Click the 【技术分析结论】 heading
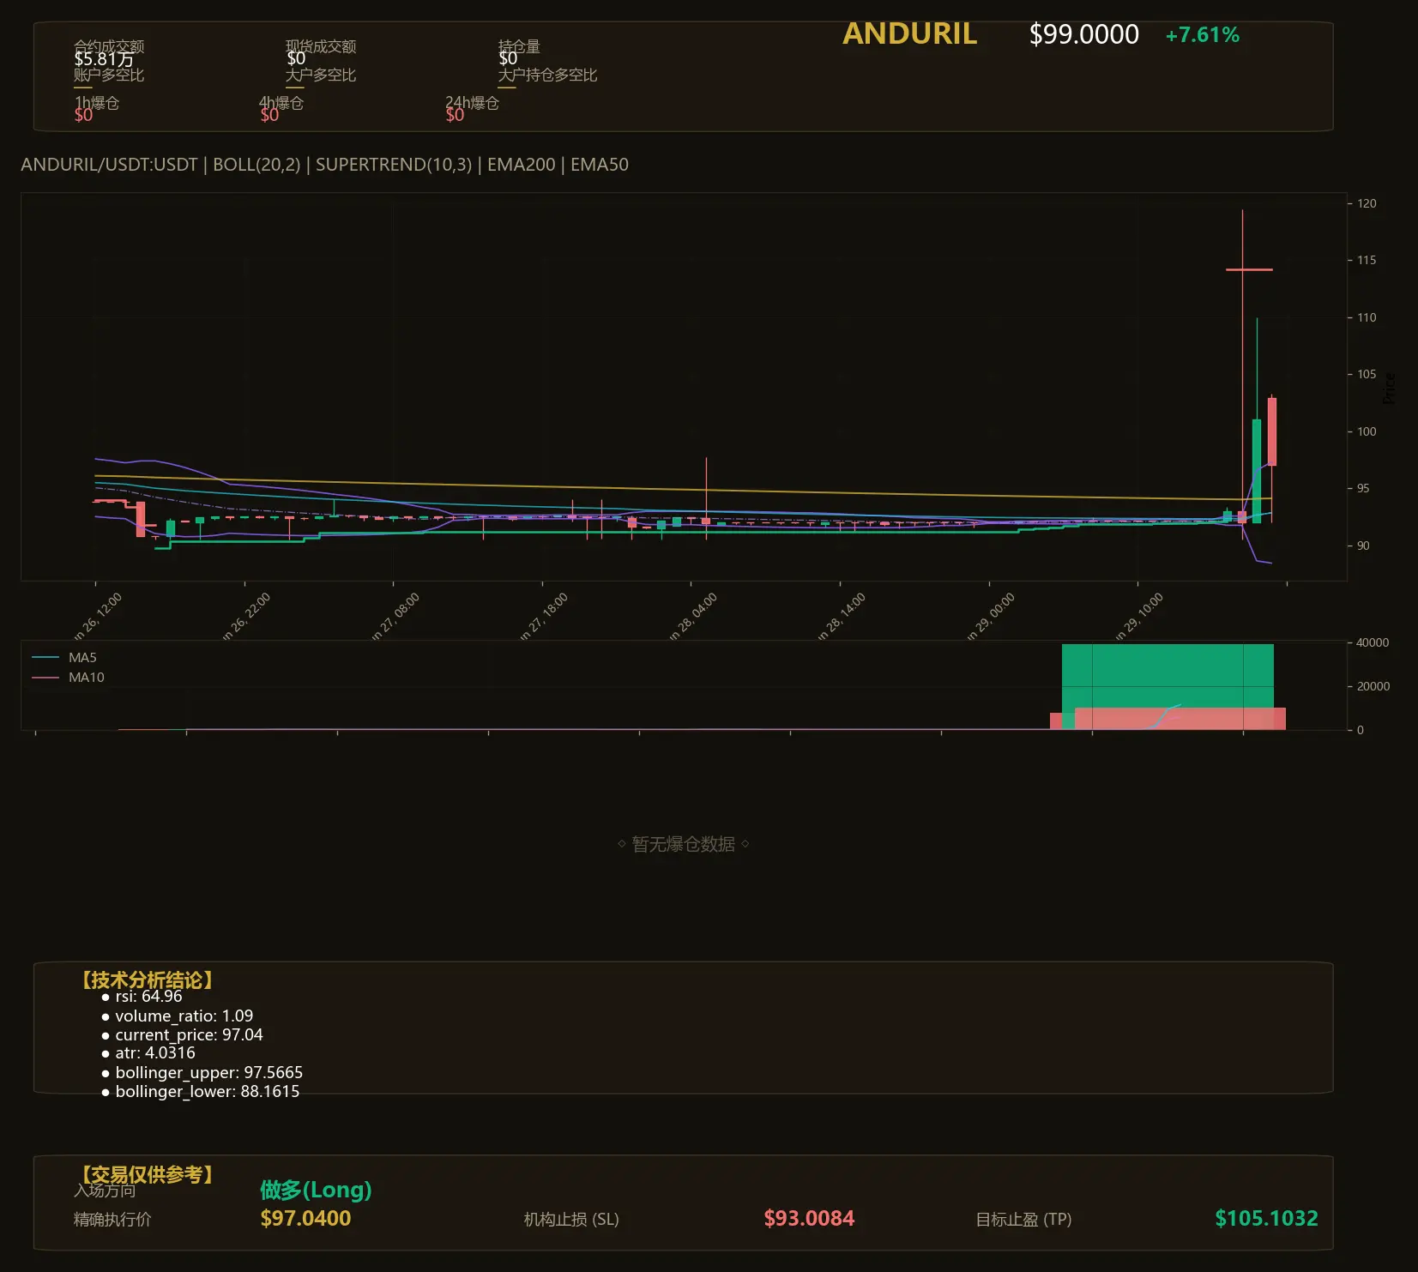This screenshot has width=1418, height=1272. [x=146, y=980]
